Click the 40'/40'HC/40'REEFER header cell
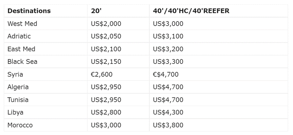 click(x=219, y=11)
